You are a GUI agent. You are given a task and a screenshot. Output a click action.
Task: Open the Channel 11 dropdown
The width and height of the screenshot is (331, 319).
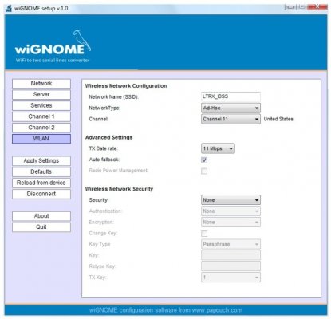tap(231, 119)
